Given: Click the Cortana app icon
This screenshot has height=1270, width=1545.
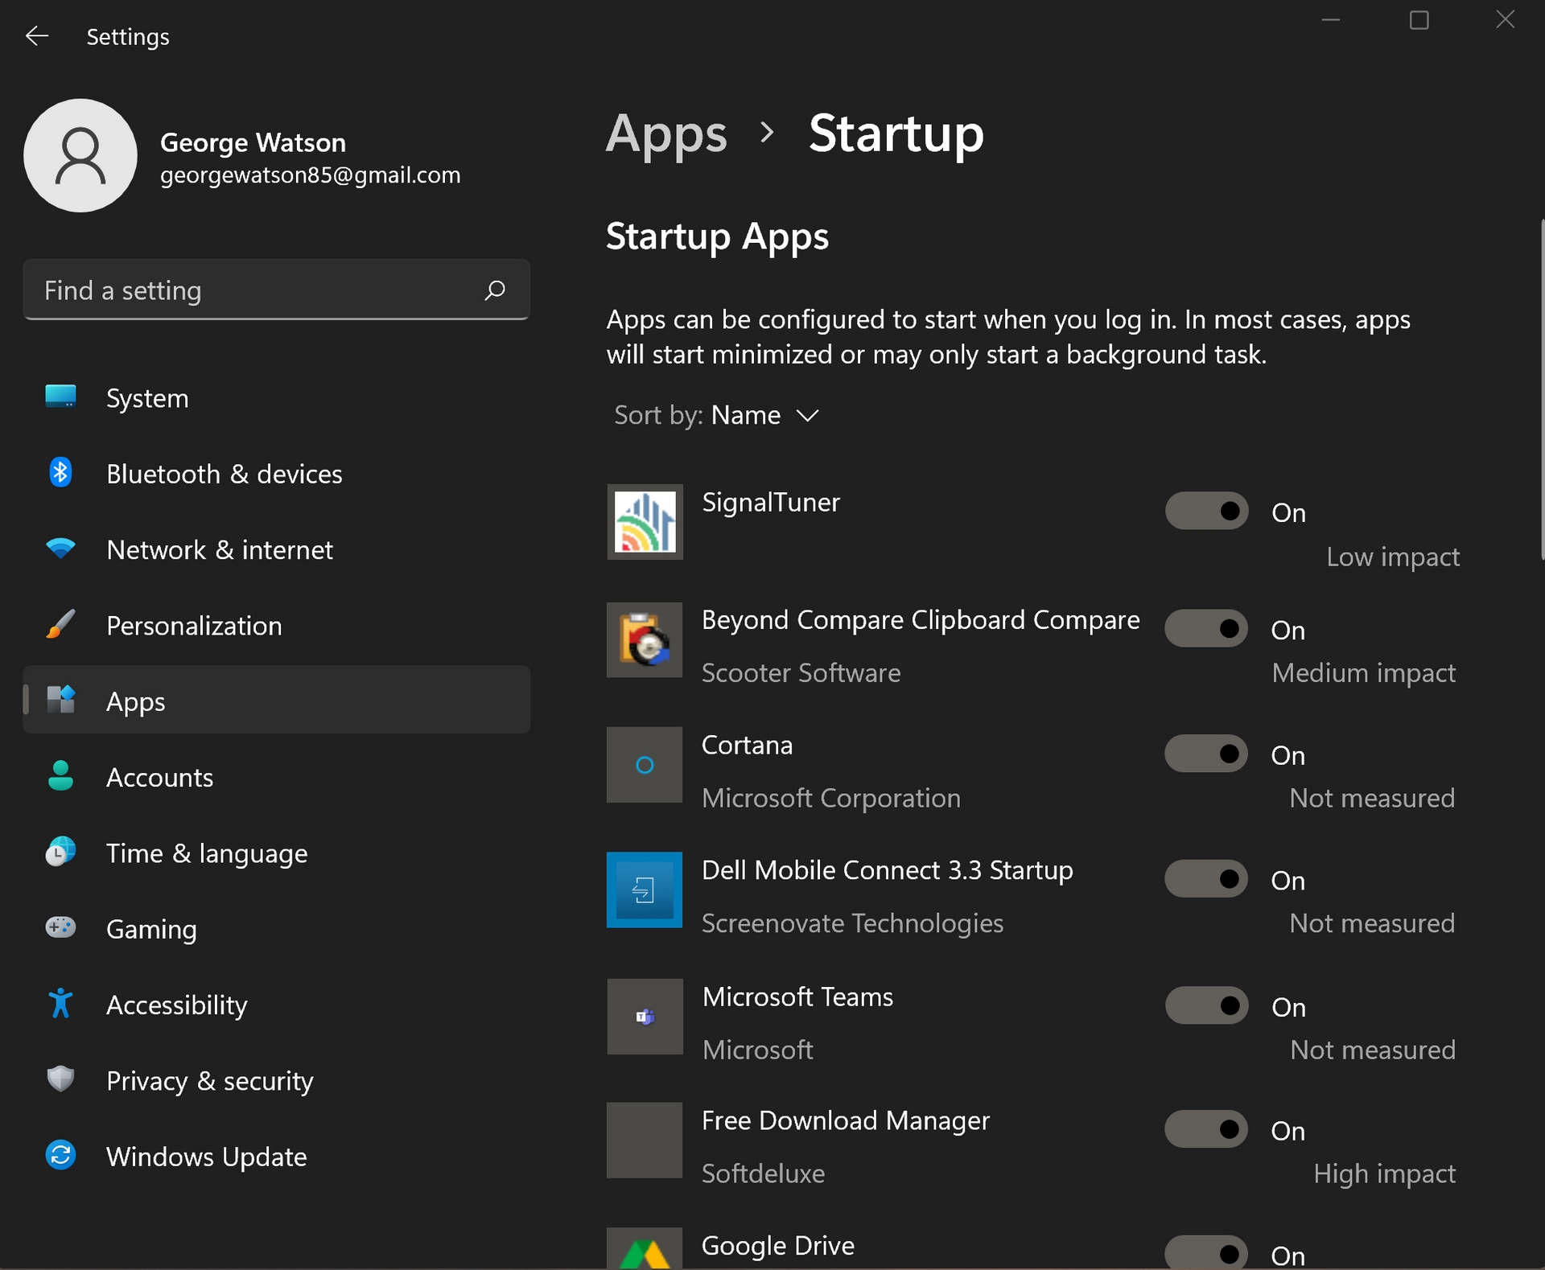Looking at the screenshot, I should [645, 765].
